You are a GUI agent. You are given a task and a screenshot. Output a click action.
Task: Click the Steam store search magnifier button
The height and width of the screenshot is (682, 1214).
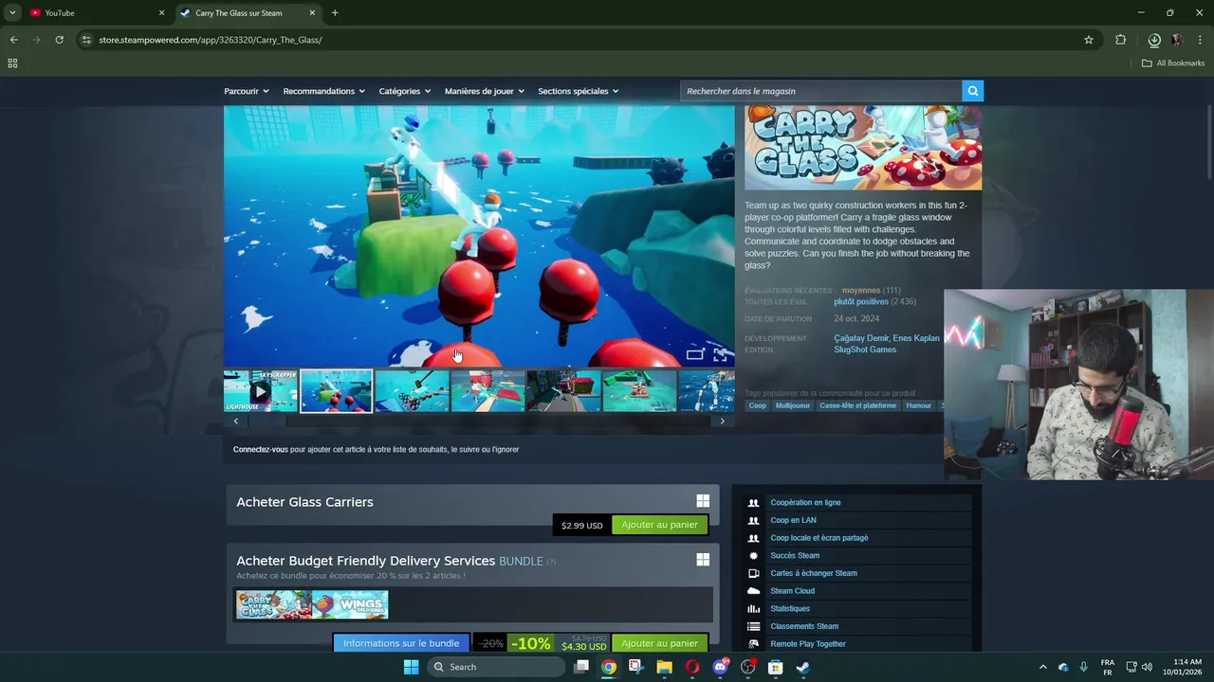pos(972,91)
